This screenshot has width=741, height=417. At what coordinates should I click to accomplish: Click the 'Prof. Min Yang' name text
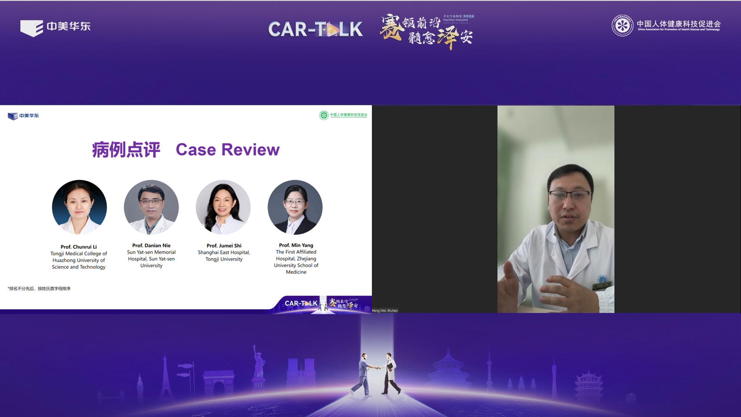click(296, 245)
